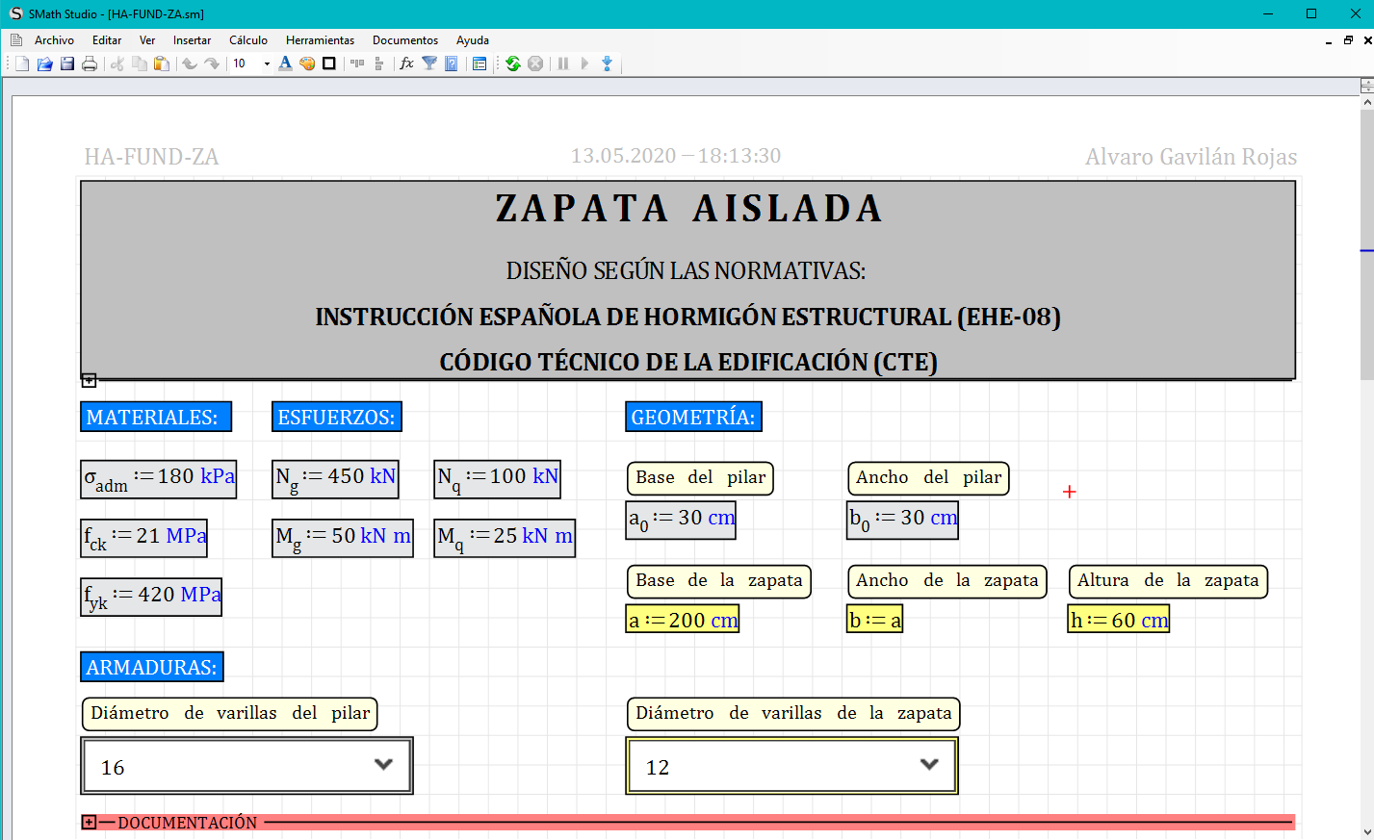Viewport: 1374px width, 840px height.
Task: Click the New document icon
Action: (22, 64)
